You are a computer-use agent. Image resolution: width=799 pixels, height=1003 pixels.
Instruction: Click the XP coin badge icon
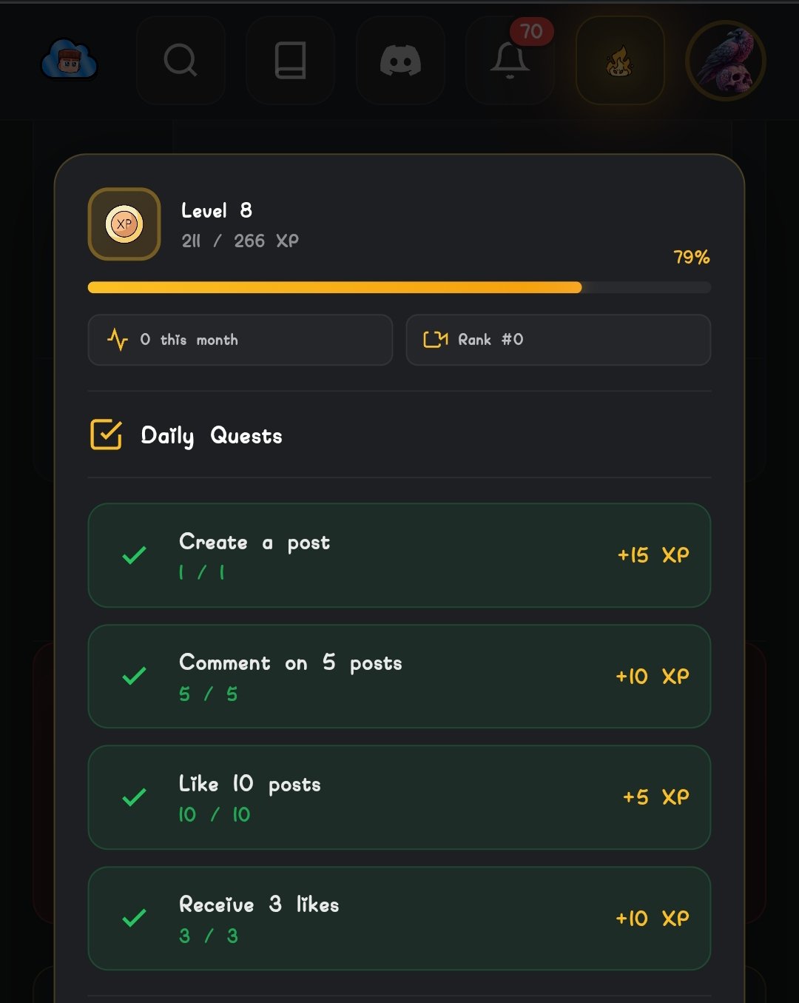click(x=124, y=224)
